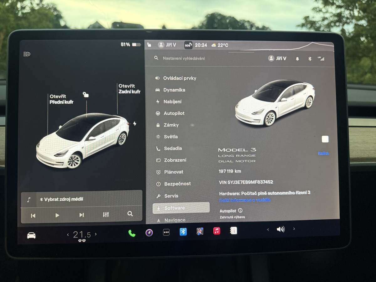376x282 pixels.
Task: Tap the LTE signal strength icon
Action: (x=321, y=59)
